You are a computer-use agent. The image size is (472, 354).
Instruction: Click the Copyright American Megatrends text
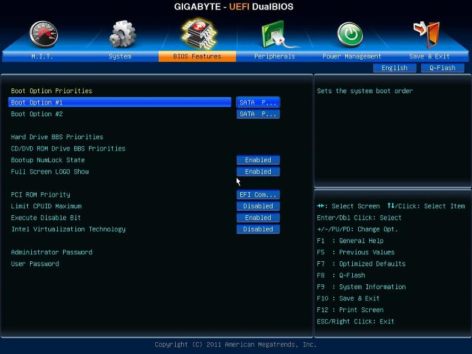235,345
